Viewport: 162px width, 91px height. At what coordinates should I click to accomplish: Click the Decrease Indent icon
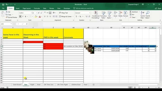54,16
